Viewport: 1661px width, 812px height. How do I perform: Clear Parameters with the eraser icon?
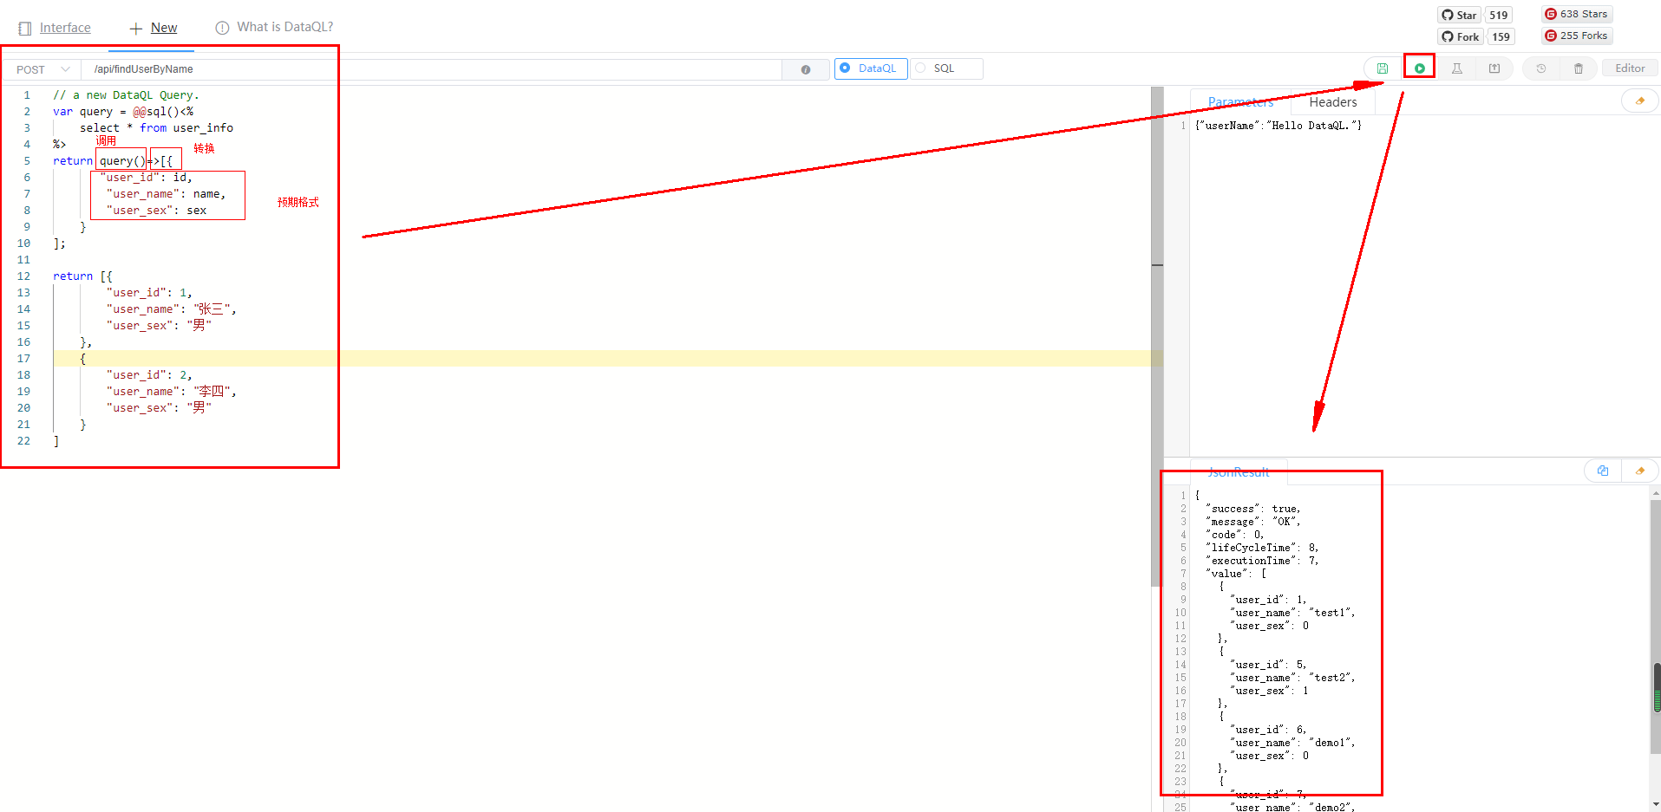(1639, 101)
